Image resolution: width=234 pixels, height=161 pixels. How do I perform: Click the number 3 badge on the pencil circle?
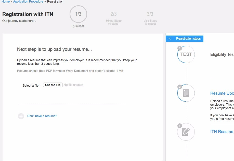[x=180, y=125]
